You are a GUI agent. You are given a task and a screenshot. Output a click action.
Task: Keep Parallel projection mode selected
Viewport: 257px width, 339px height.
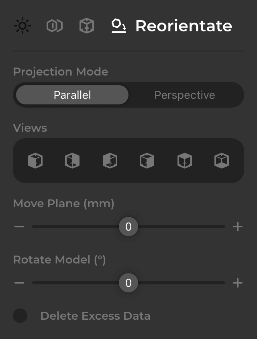71,95
